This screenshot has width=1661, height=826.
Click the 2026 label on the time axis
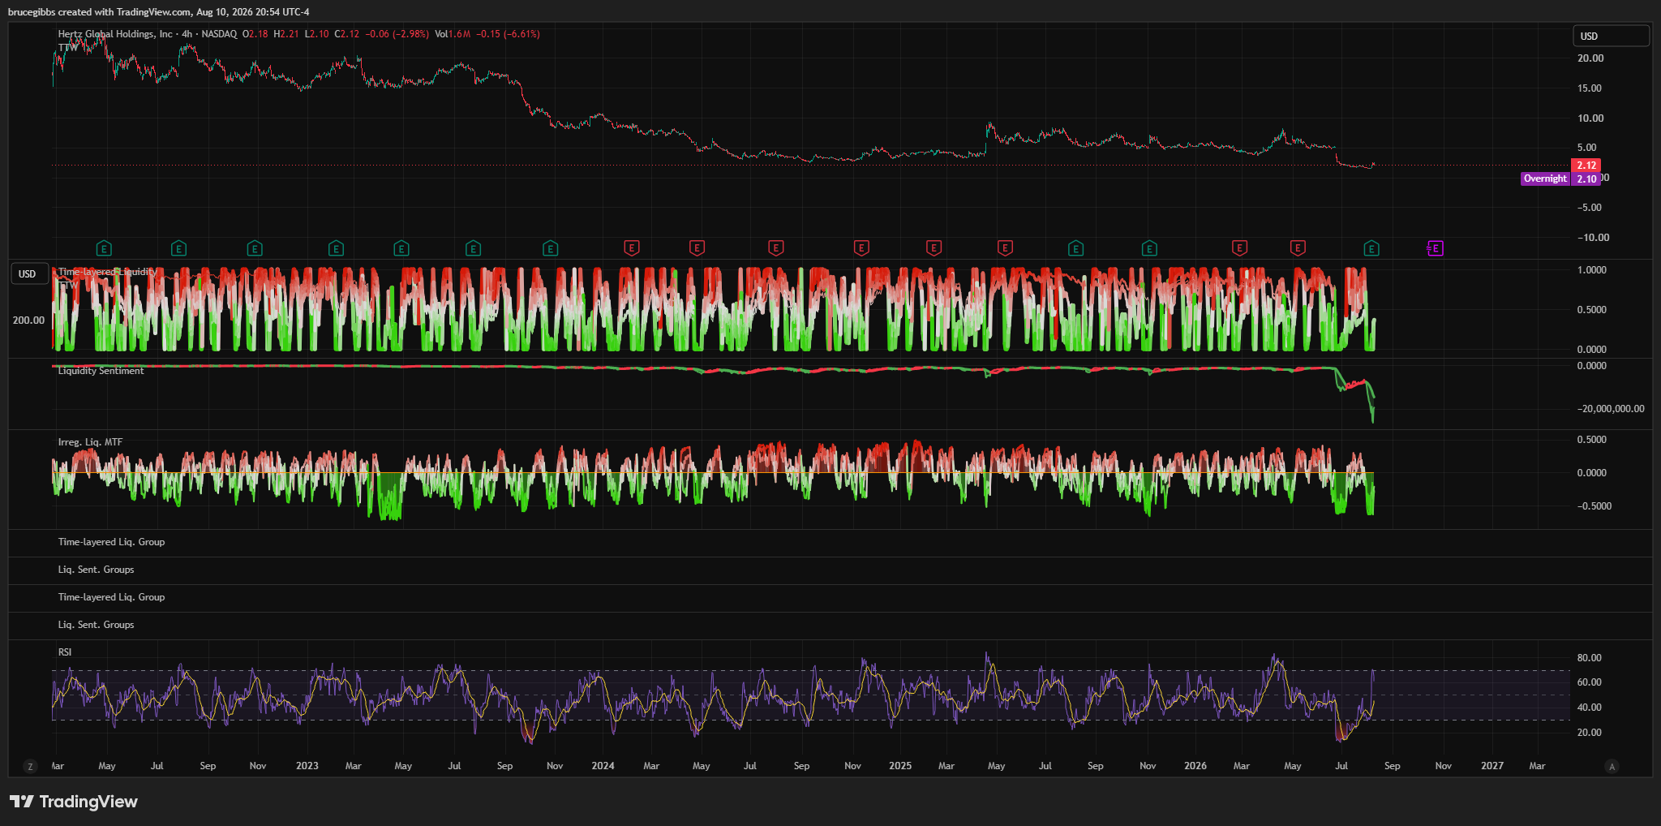click(1195, 766)
